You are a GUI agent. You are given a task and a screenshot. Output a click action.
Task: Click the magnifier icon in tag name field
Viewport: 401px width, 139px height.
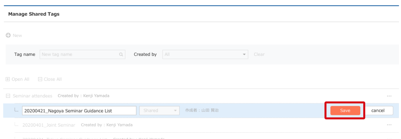point(121,55)
